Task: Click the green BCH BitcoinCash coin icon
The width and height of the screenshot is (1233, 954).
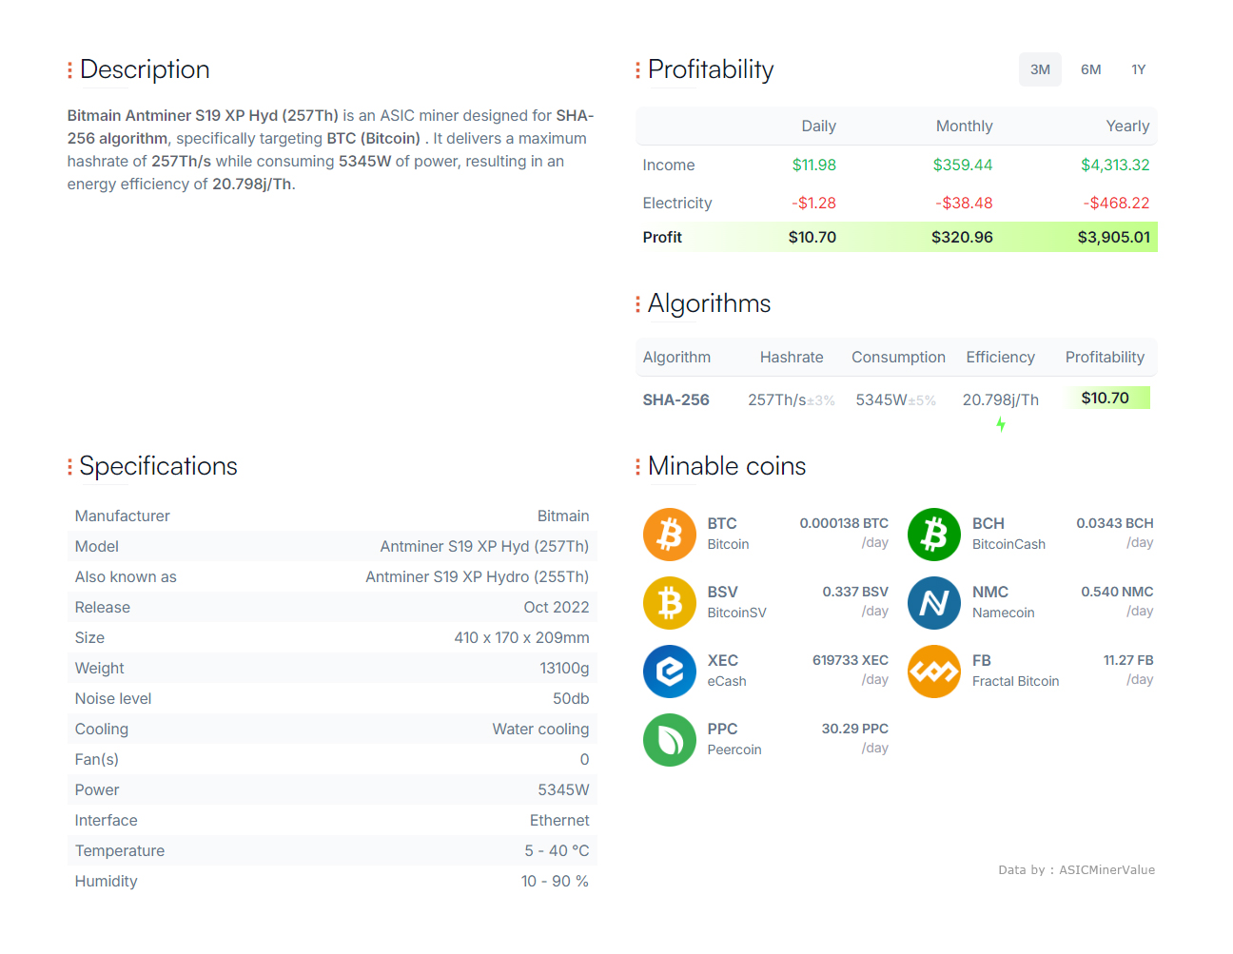Action: [x=934, y=535]
